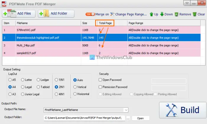Choose the 4IN1 pages option
The image size is (207, 124).
(x=56, y=94)
